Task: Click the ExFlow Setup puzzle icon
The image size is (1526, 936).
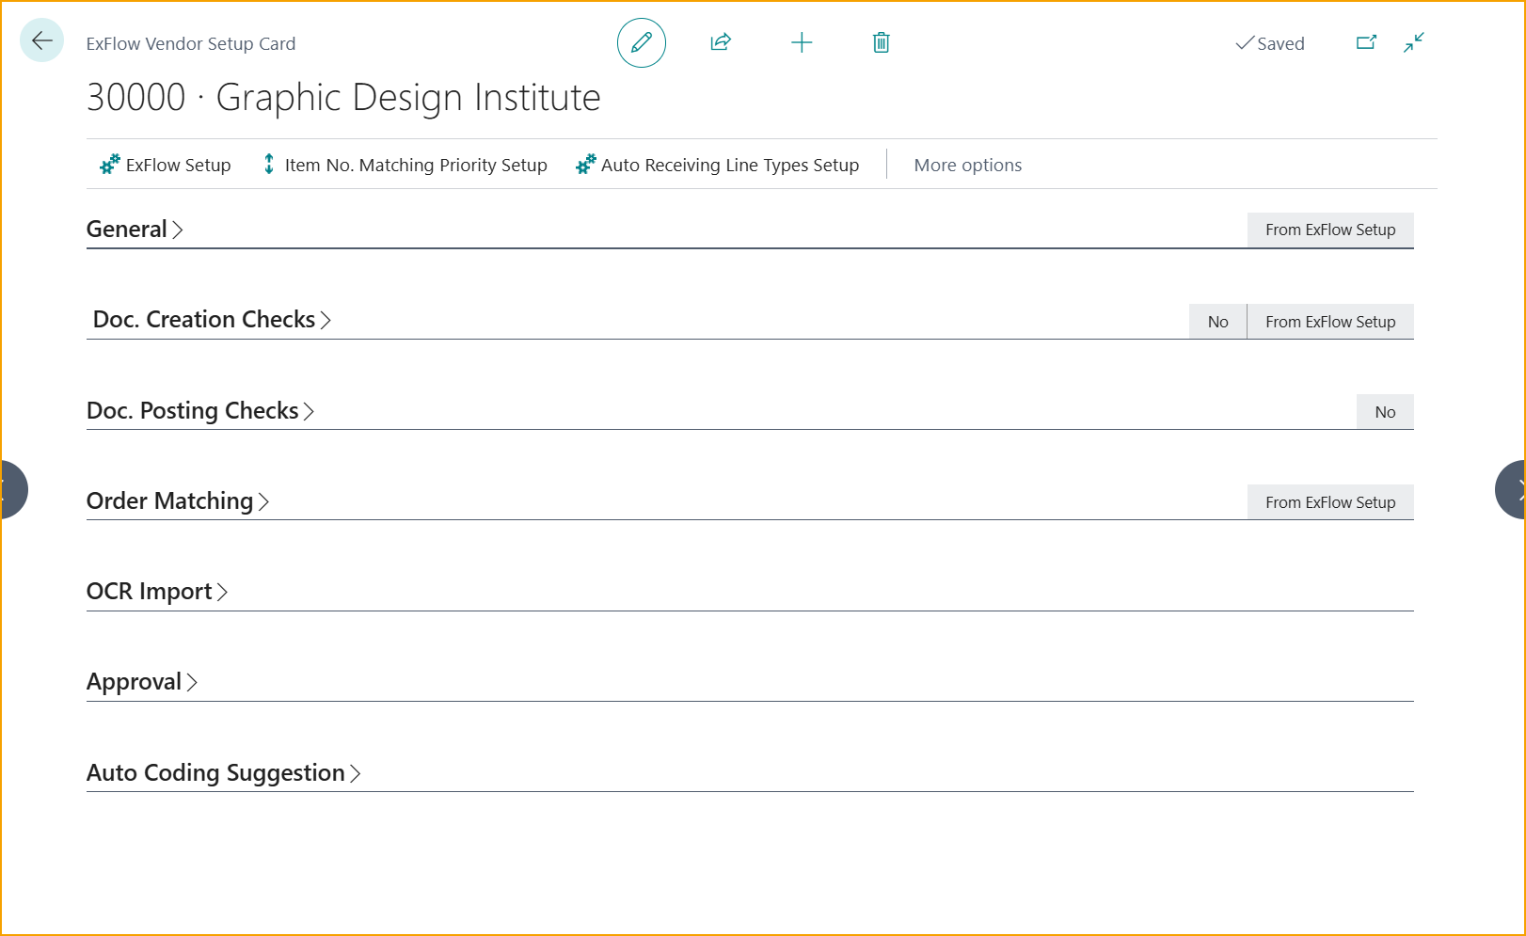Action: tap(107, 164)
